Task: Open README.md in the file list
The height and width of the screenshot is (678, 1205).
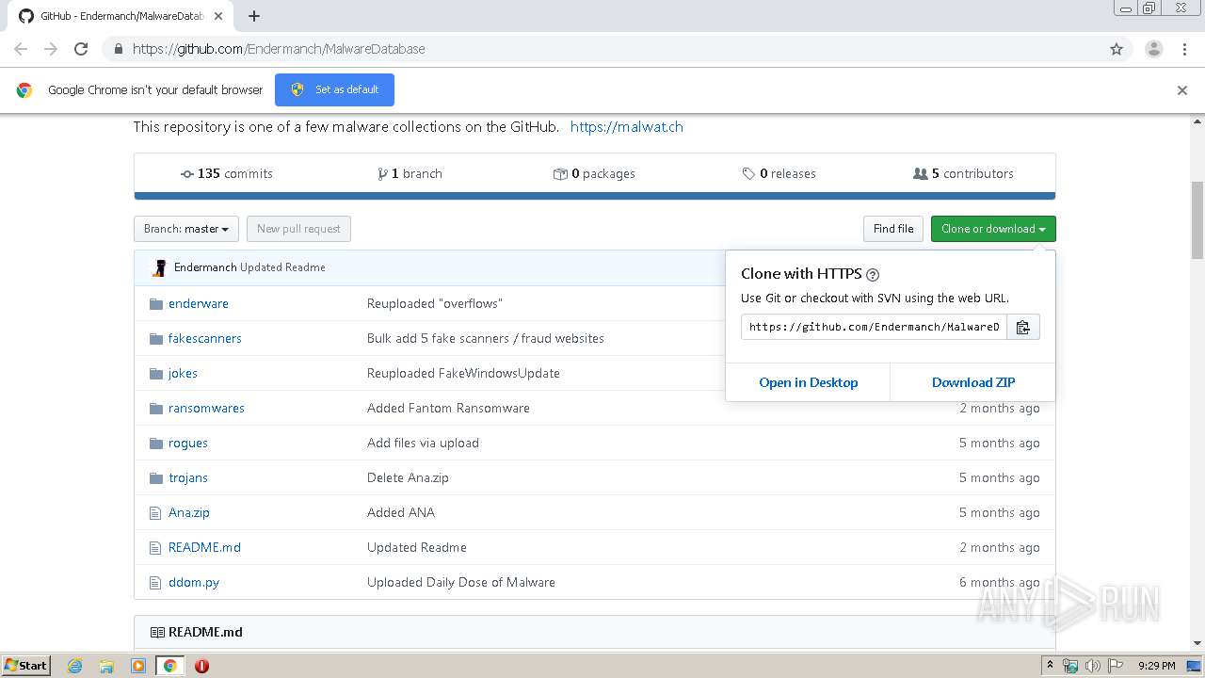Action: pyautogui.click(x=204, y=547)
